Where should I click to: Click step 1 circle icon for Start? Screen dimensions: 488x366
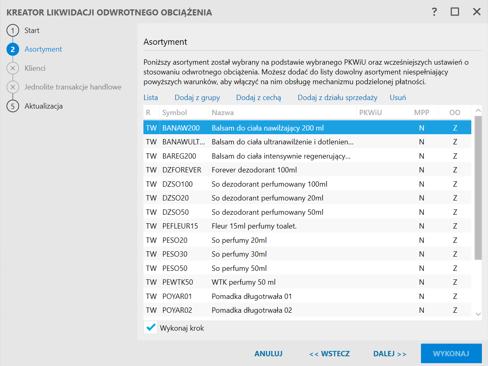[13, 31]
